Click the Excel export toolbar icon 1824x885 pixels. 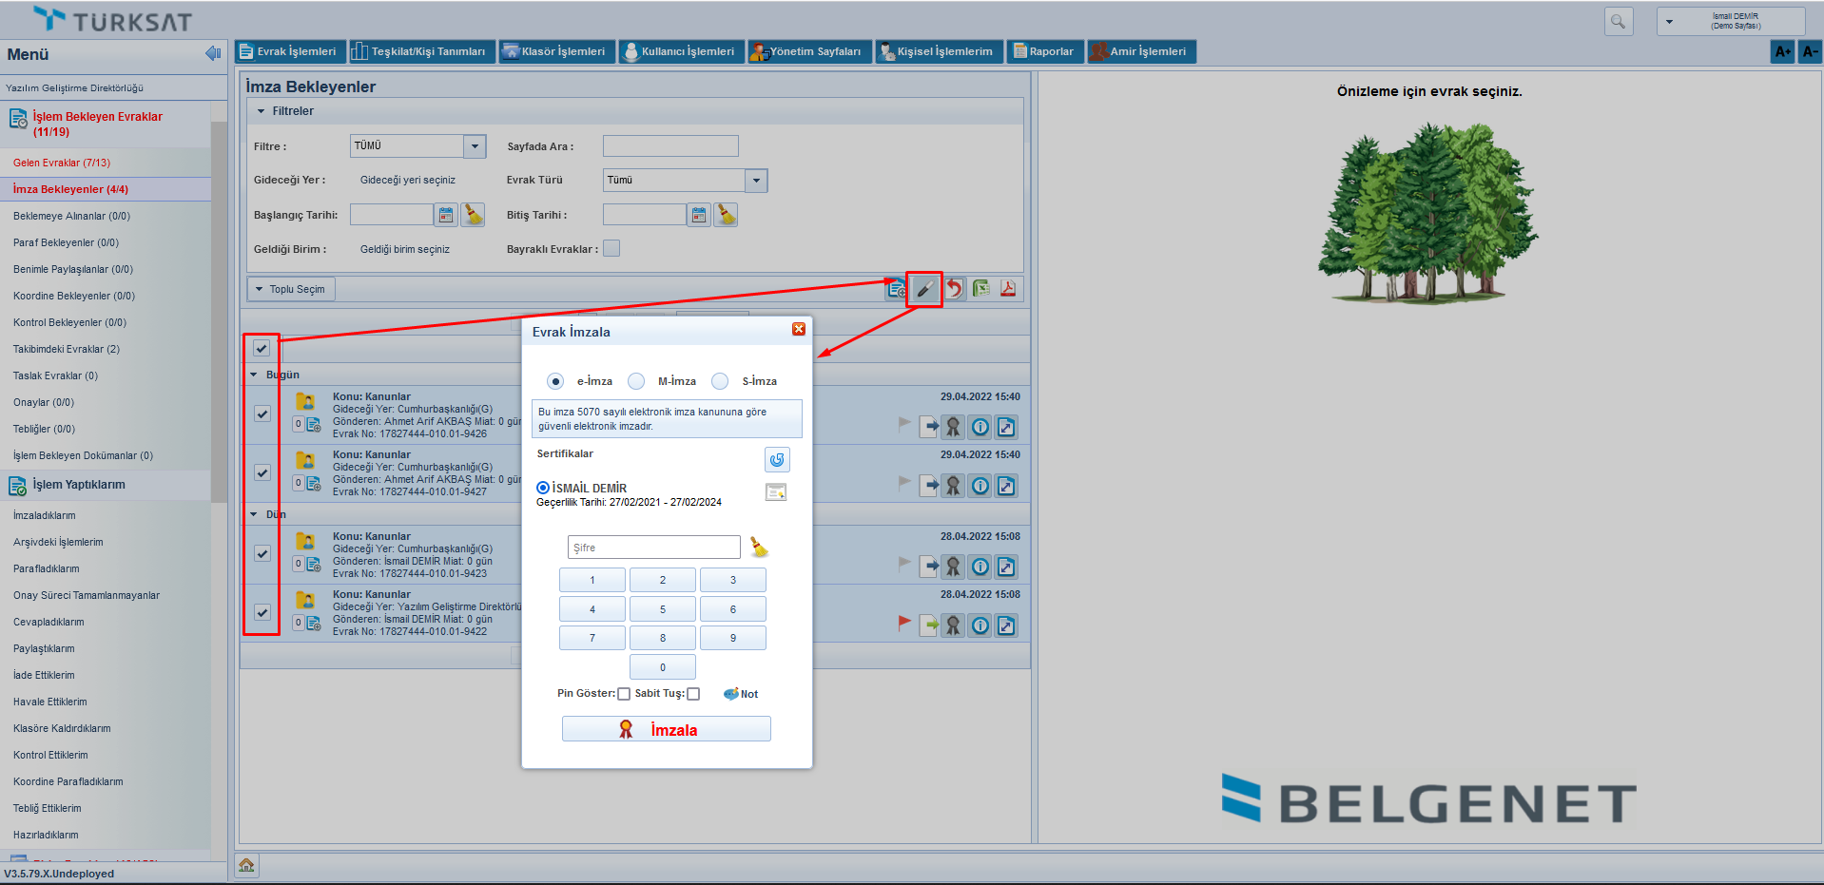pyautogui.click(x=980, y=289)
